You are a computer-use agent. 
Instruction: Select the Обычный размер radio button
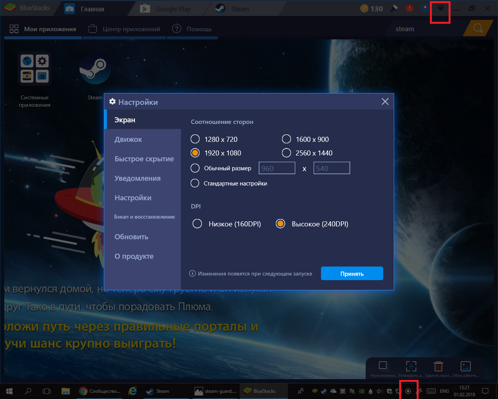pos(195,168)
